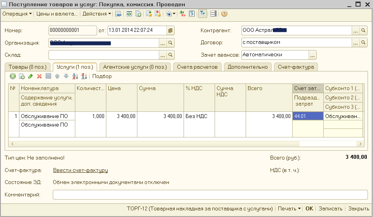This screenshot has width=373, height=217.
Task: Click the yellow help question mark icon
Action: point(224,14)
